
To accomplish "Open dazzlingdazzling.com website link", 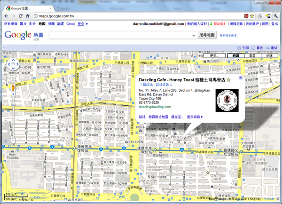I will click(155, 107).
